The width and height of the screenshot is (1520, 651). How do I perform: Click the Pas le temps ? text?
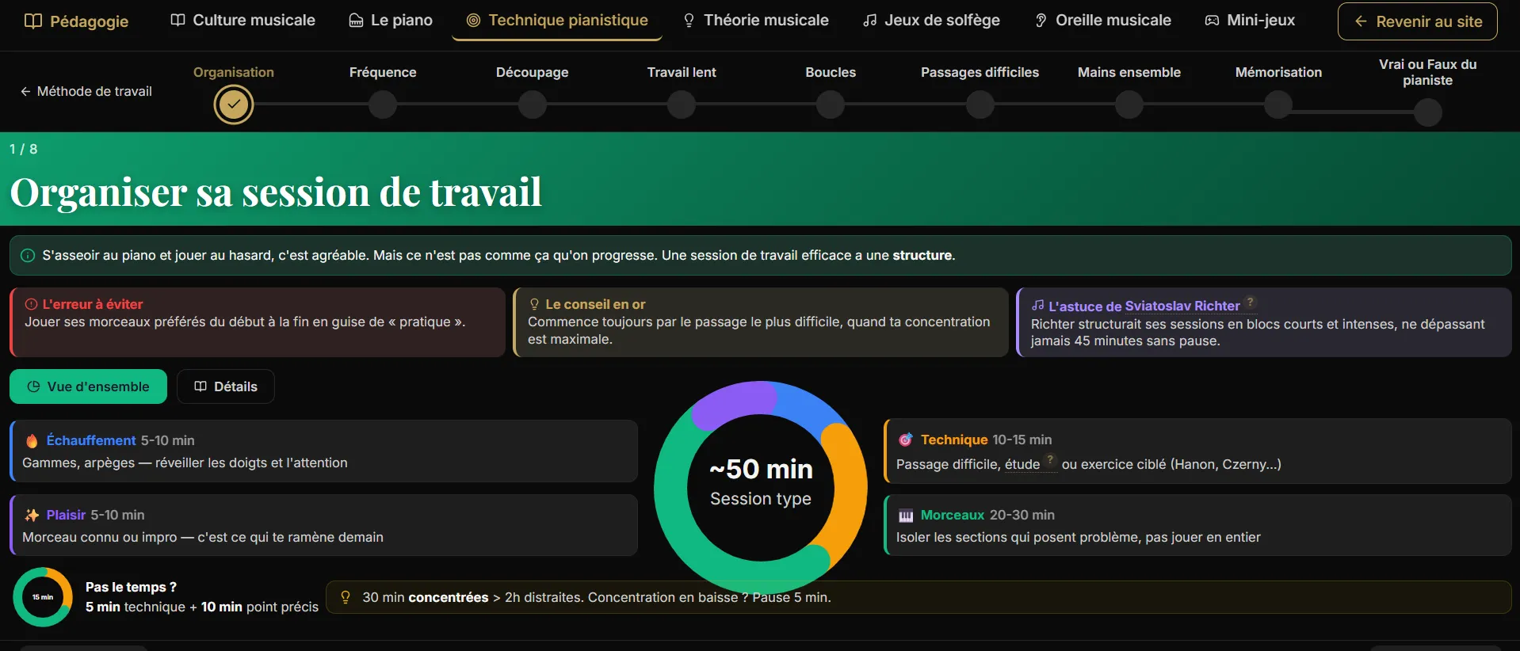131,587
